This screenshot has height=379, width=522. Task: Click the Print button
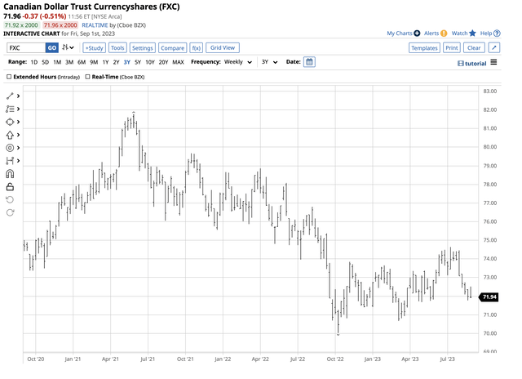452,47
